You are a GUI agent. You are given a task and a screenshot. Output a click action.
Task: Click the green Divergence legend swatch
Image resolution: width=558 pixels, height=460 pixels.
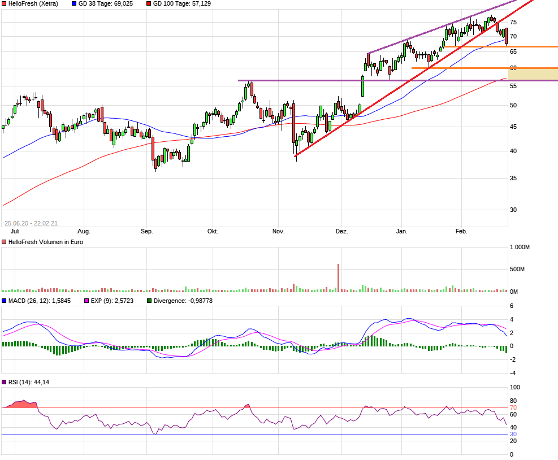tap(149, 301)
